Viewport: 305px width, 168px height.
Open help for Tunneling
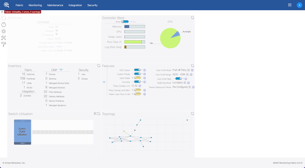click(145, 82)
